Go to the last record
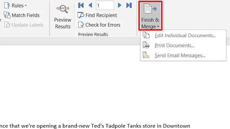Screen dimensions: 230x129 pyautogui.click(x=129, y=5)
